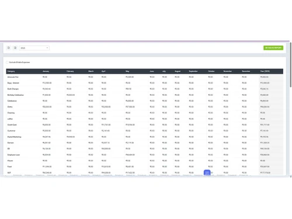Viewport: 292px width, 219px height.
Task: Select the Employee Loan category row
Action: [145, 155]
